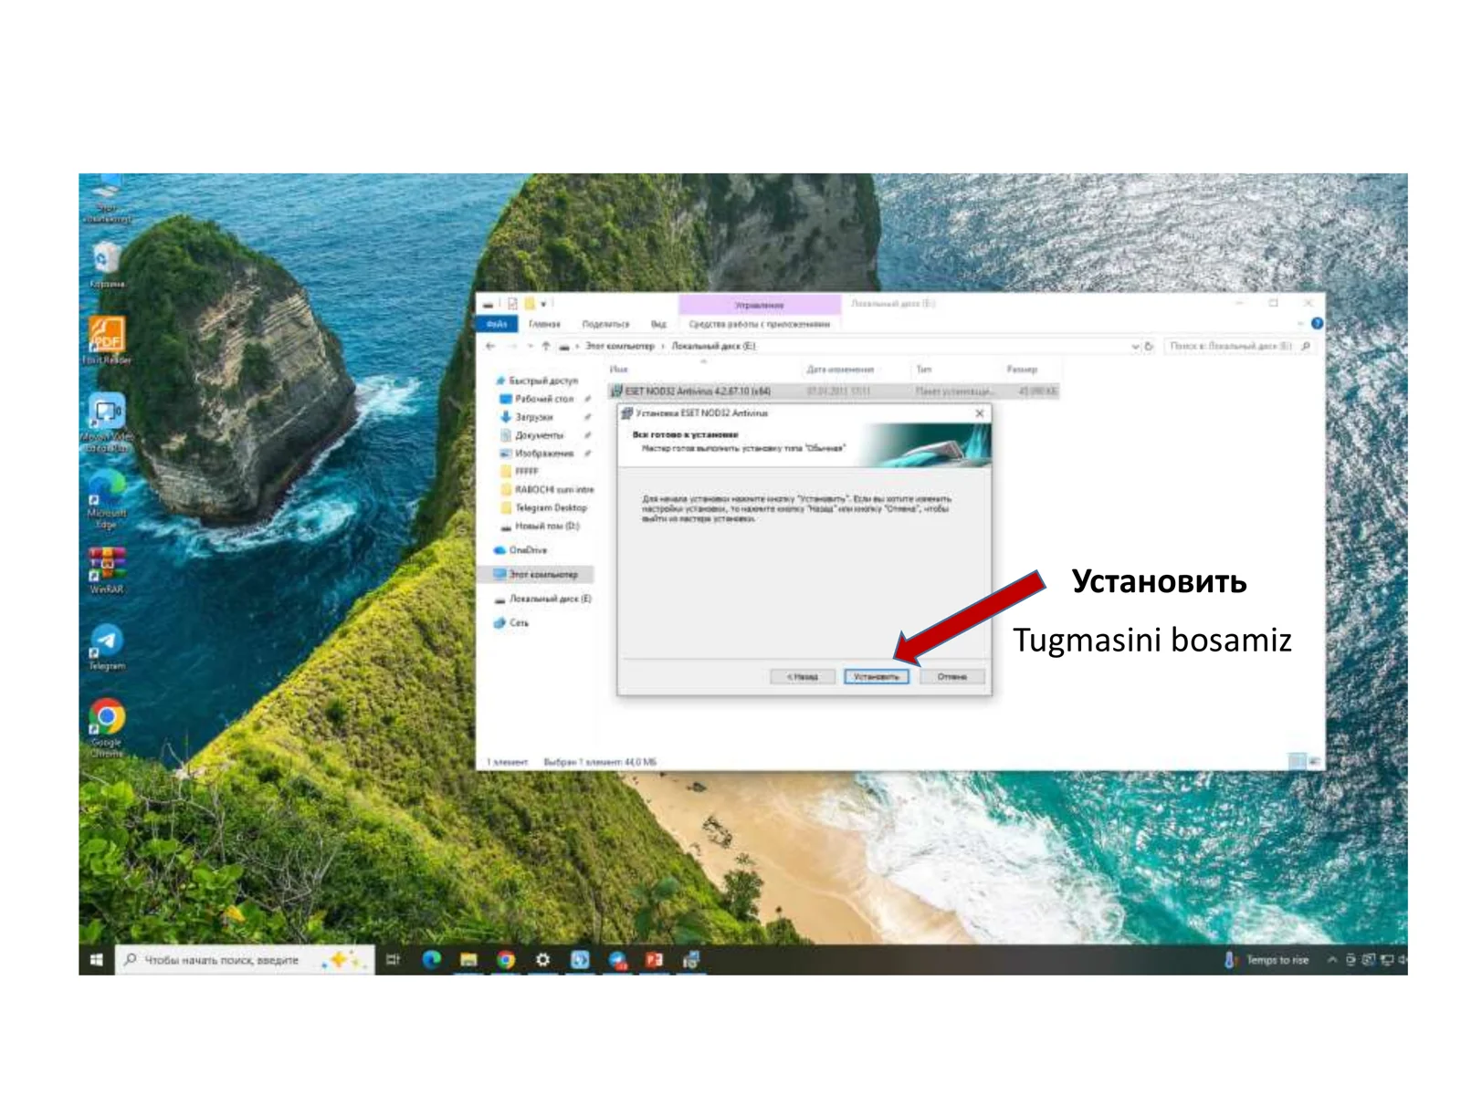
Task: Open Settings gear from the taskbar
Action: pyautogui.click(x=543, y=960)
